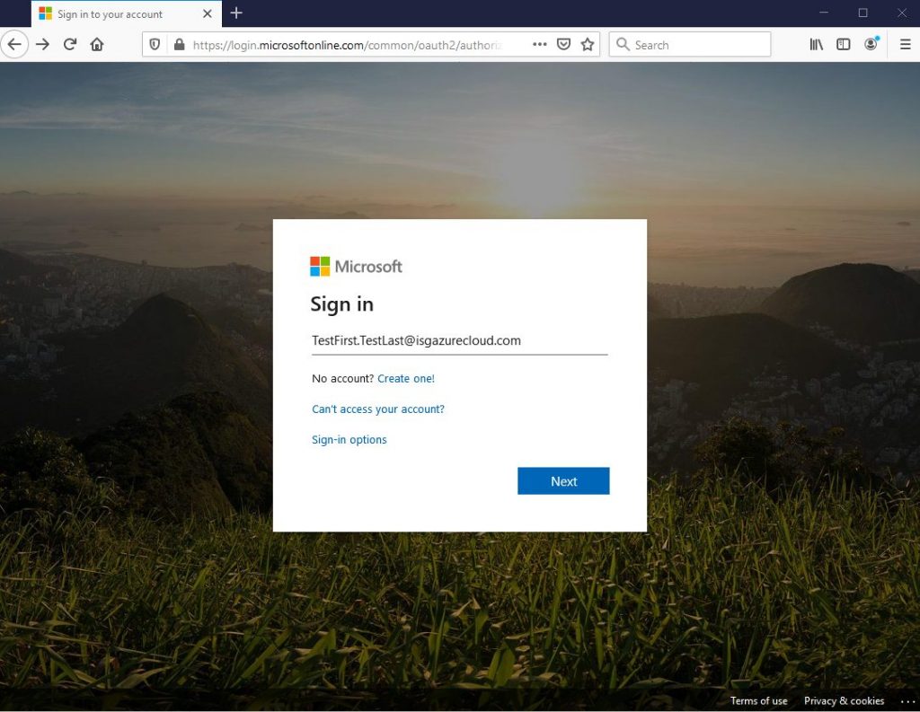View site security padlock info
The height and width of the screenshot is (712, 920).
tap(179, 45)
